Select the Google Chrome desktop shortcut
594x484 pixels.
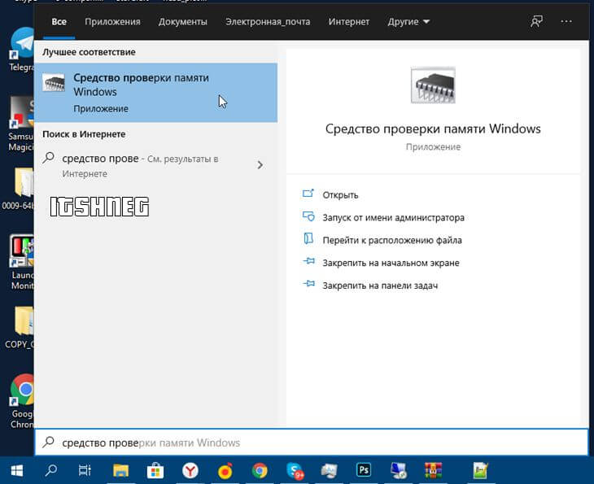pos(22,402)
